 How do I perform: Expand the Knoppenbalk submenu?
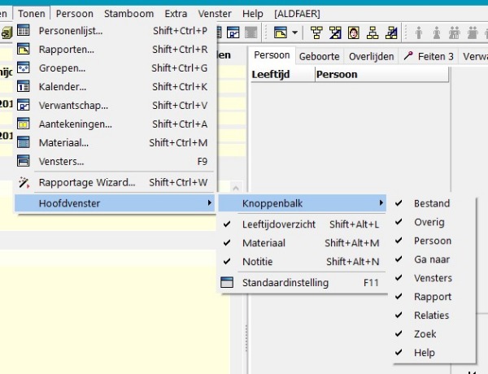coord(303,203)
